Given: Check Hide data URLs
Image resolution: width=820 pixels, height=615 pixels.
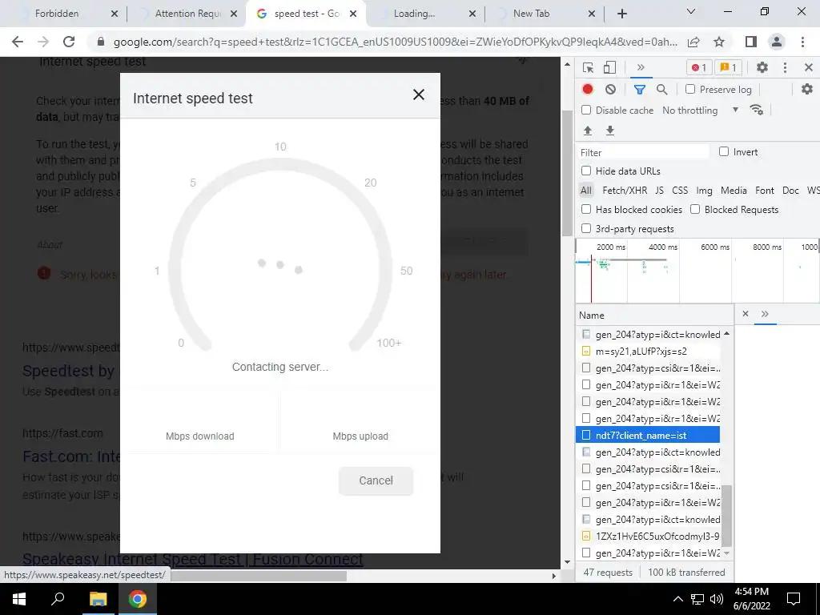Looking at the screenshot, I should 586,171.
